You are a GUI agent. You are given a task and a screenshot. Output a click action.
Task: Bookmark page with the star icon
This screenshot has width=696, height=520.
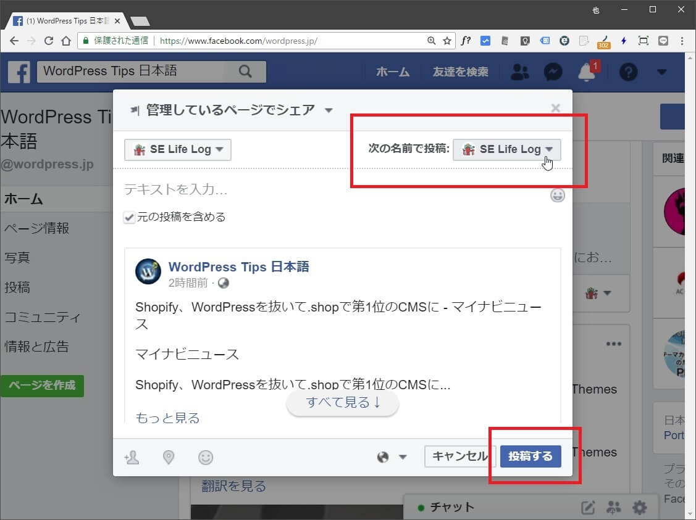point(447,41)
